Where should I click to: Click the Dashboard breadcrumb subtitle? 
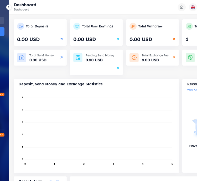(22, 9)
